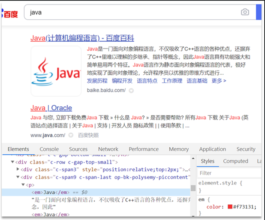Switch to the Network tab
Screen dimensions: 265x220
108,149
